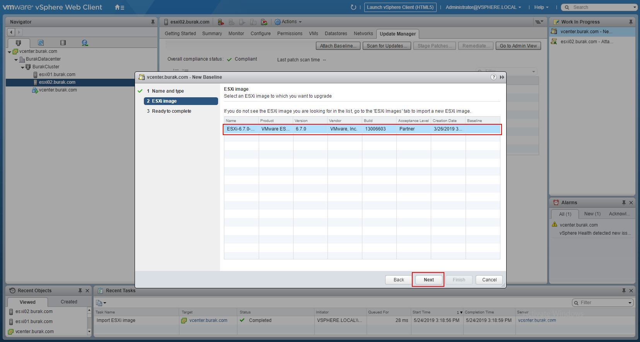640x342 pixels.
Task: Open VMs and Templates navigator tab
Action: pyautogui.click(x=41, y=43)
